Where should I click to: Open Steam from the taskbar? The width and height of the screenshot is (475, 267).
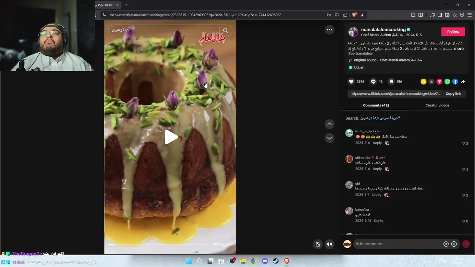point(276,261)
